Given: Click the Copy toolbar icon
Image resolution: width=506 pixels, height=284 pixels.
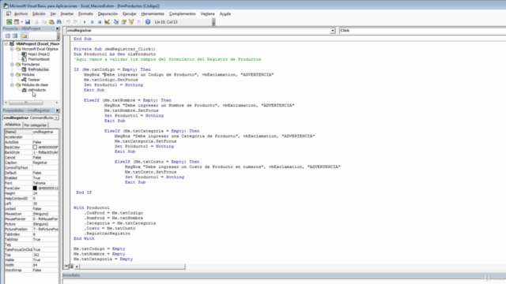Looking at the screenshot, I should pos(44,22).
